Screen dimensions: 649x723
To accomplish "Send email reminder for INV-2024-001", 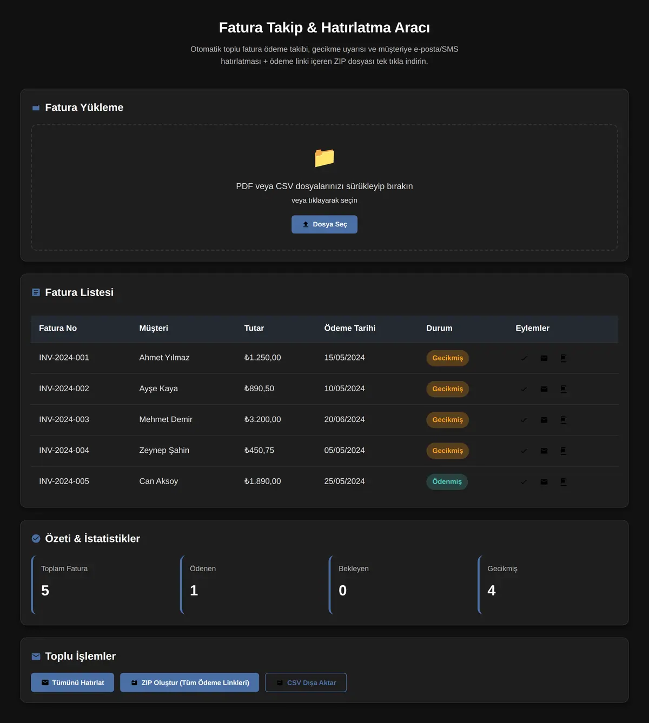I will coord(544,358).
